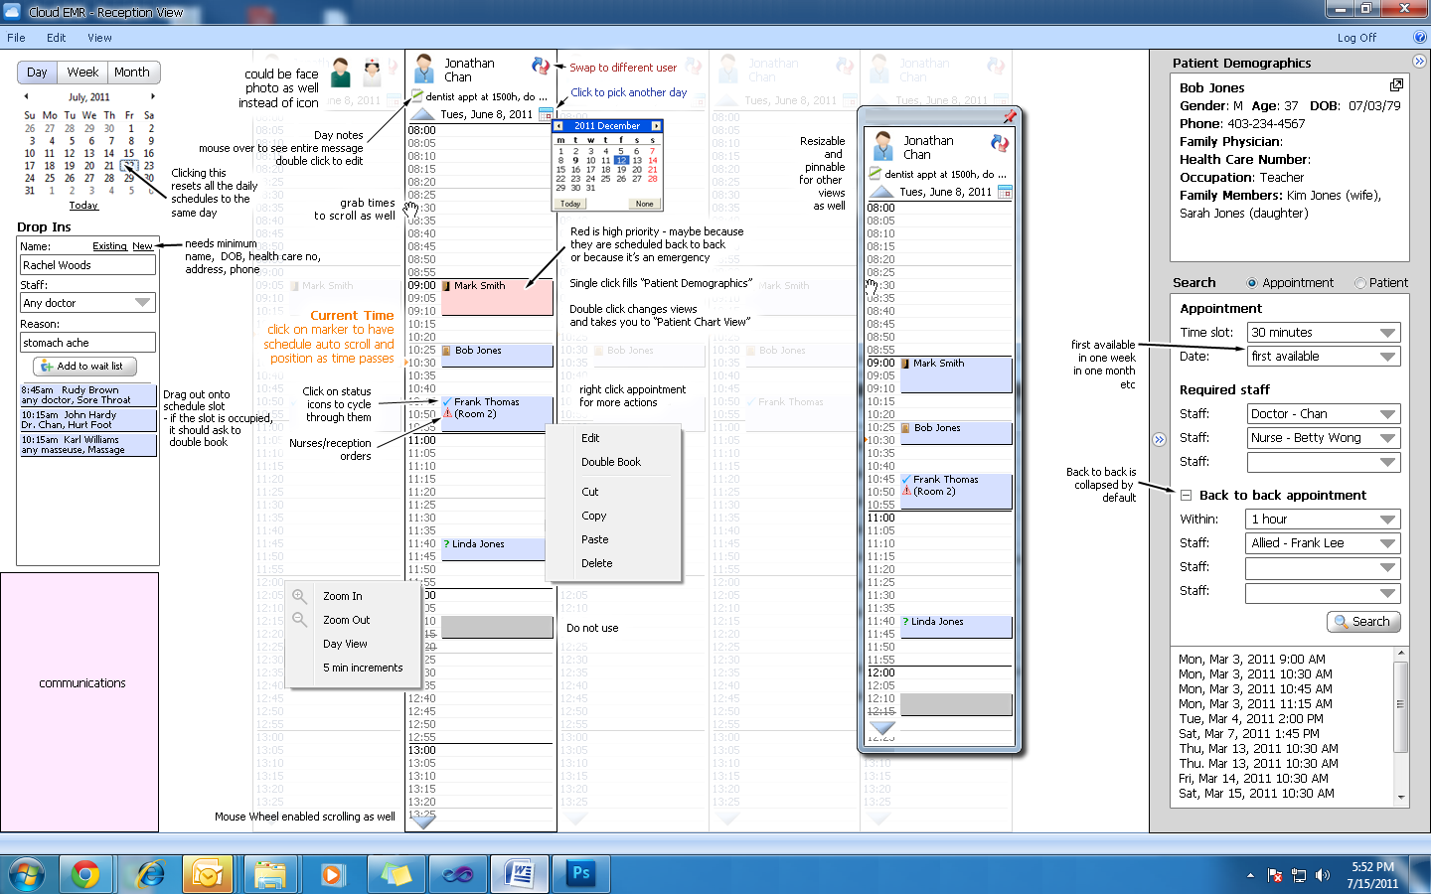This screenshot has width=1431, height=894.
Task: Open the View menu
Action: (x=99, y=38)
